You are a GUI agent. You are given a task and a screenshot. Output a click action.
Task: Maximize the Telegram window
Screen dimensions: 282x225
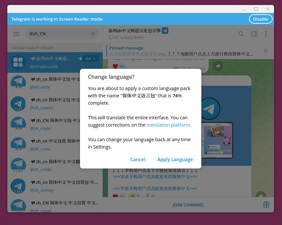coord(256,9)
